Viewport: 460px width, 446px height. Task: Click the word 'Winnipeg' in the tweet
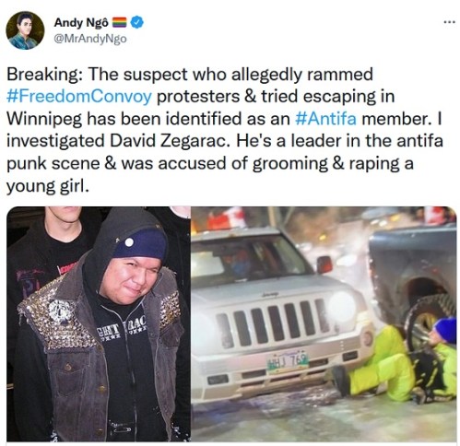tap(44, 119)
